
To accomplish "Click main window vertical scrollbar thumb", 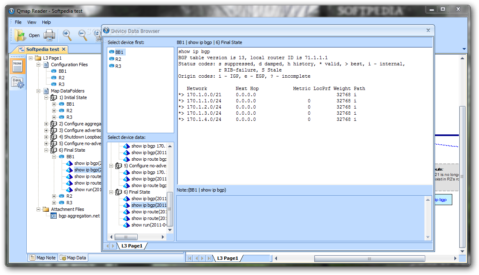I will (462, 177).
